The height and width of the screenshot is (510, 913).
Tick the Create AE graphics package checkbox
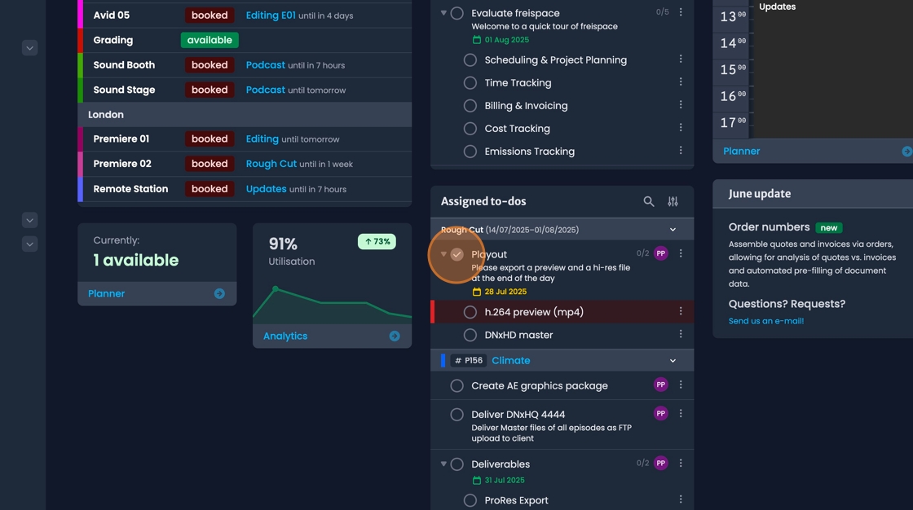coord(457,386)
